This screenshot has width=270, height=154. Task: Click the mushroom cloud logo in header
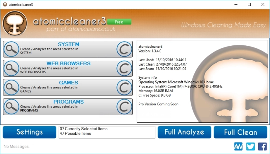coord(15,23)
